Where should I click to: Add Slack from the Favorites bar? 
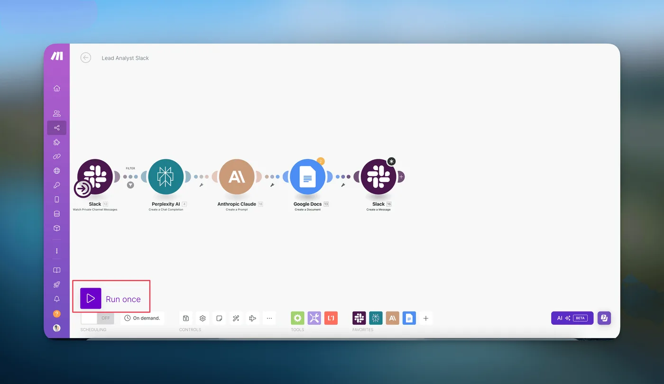click(x=359, y=318)
